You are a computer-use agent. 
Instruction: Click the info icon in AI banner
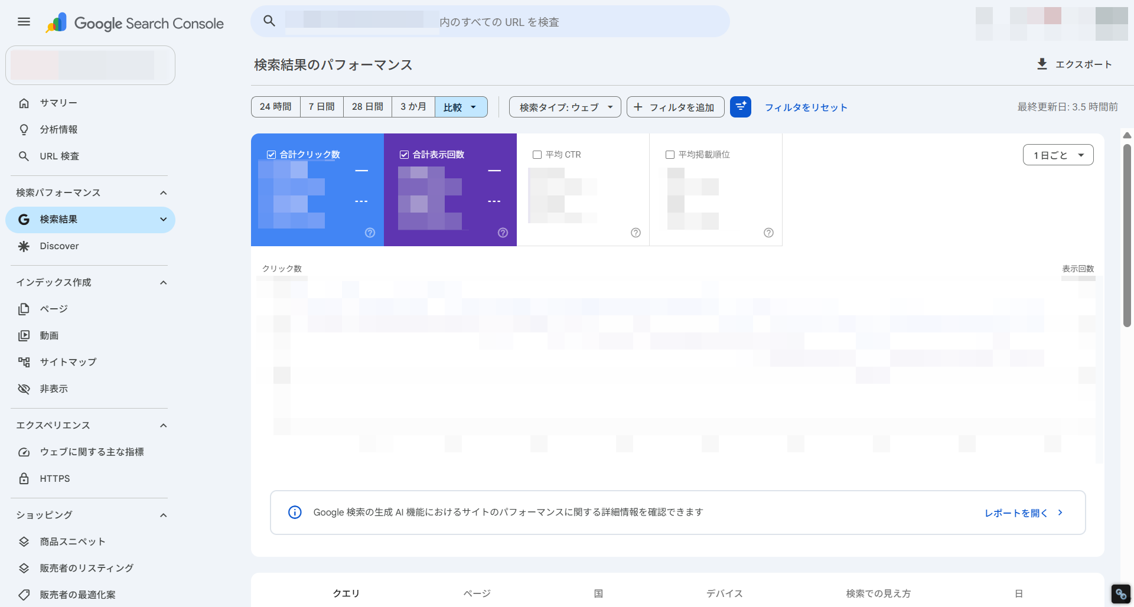click(x=295, y=512)
